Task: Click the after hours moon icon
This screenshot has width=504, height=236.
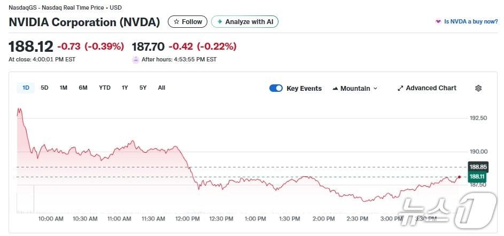Action: (136, 59)
